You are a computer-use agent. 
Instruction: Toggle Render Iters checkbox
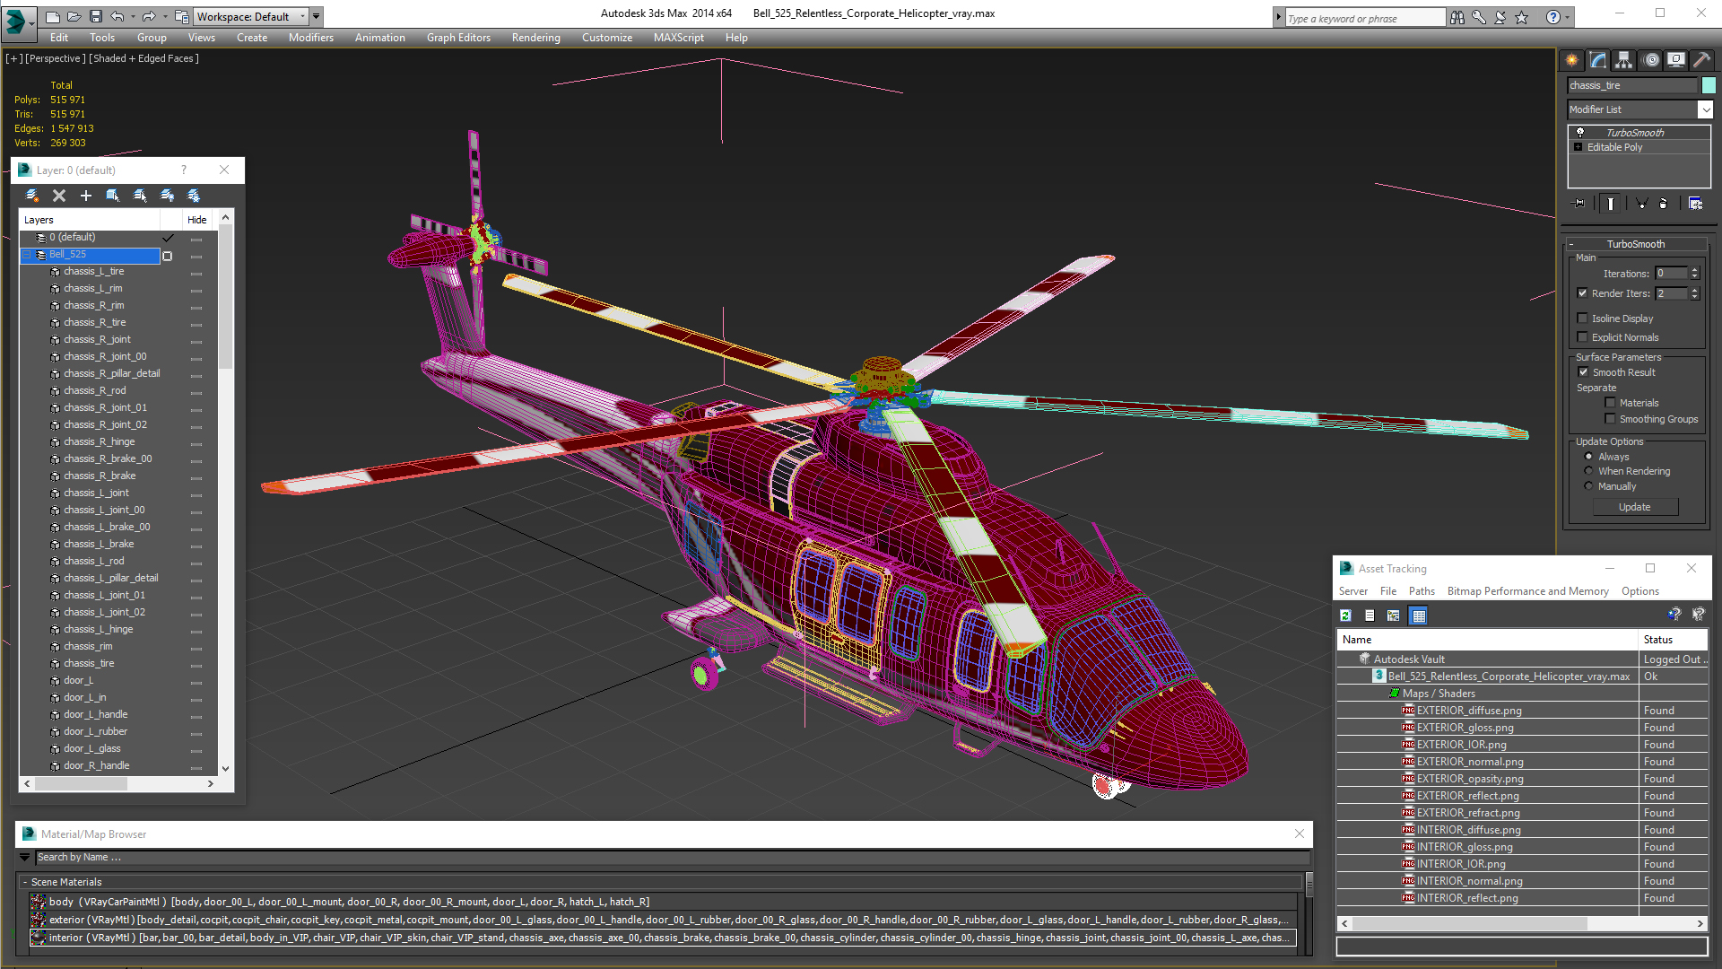pyautogui.click(x=1583, y=293)
